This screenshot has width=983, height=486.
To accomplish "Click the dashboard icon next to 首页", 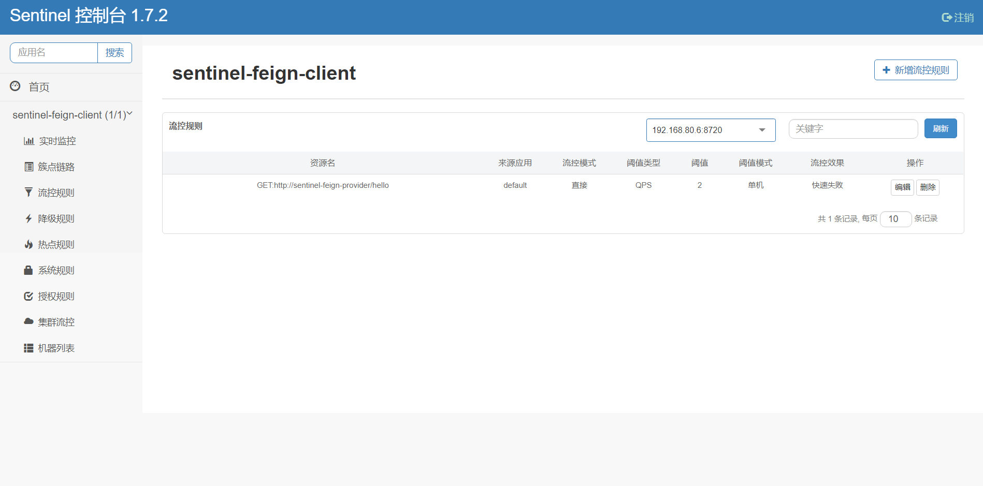I will pos(16,86).
